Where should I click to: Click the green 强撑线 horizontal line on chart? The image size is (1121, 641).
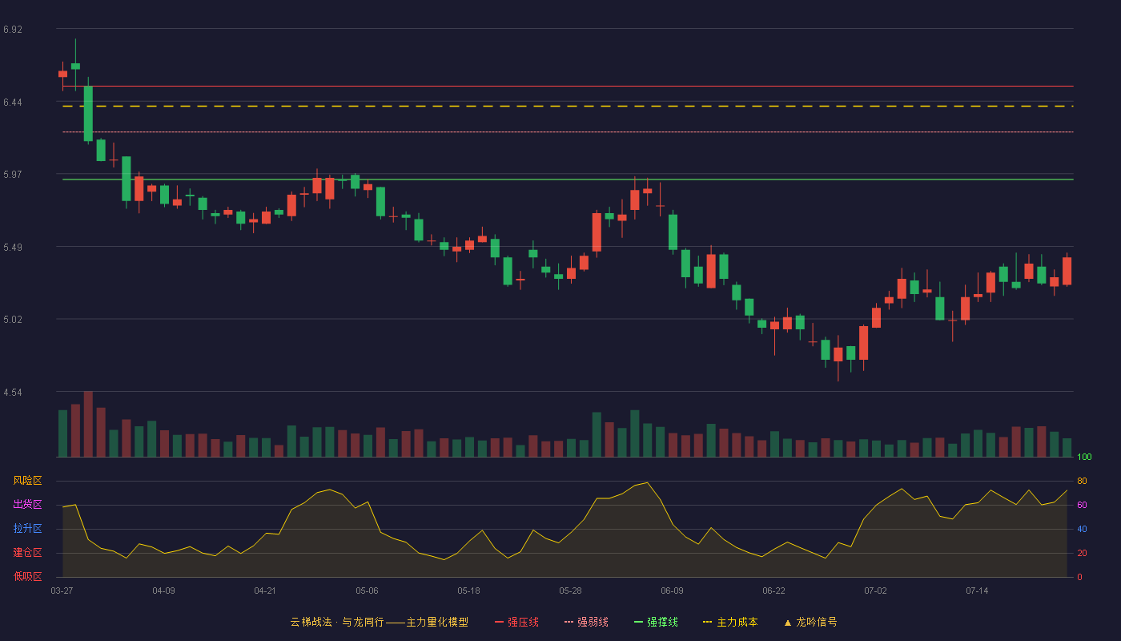point(568,179)
